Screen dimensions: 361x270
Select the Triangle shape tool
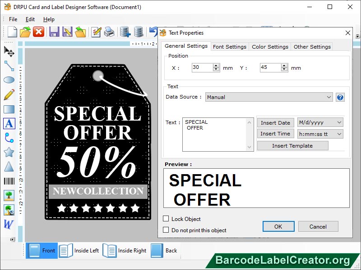[9, 166]
